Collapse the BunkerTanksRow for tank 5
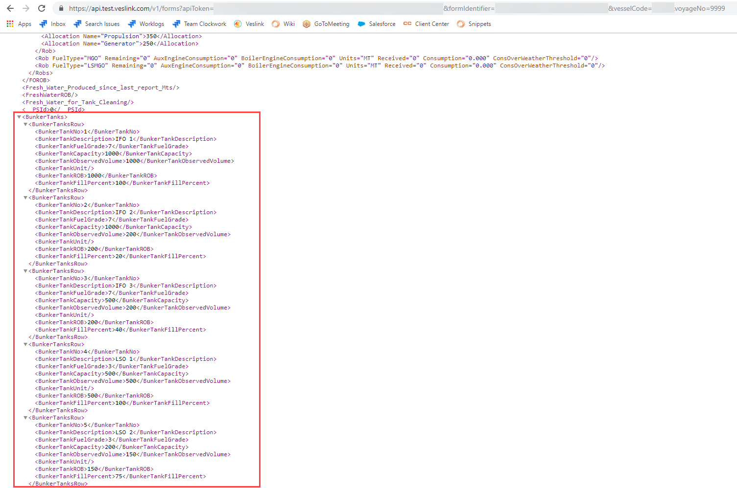 click(x=25, y=418)
